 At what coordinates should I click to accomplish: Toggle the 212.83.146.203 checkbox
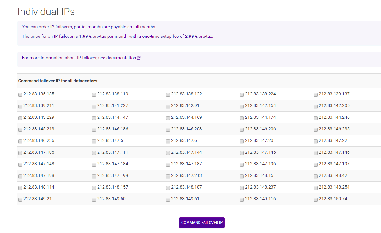tap(168, 129)
